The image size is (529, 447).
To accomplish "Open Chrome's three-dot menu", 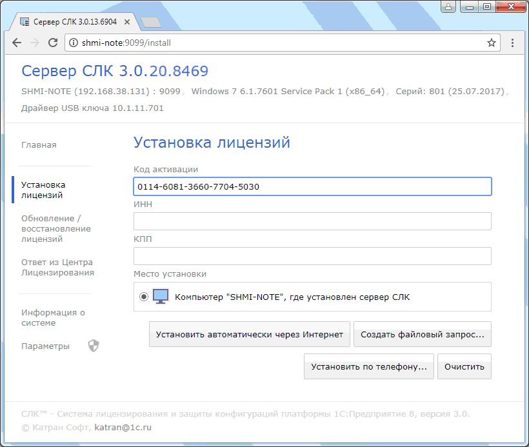I will coord(514,43).
